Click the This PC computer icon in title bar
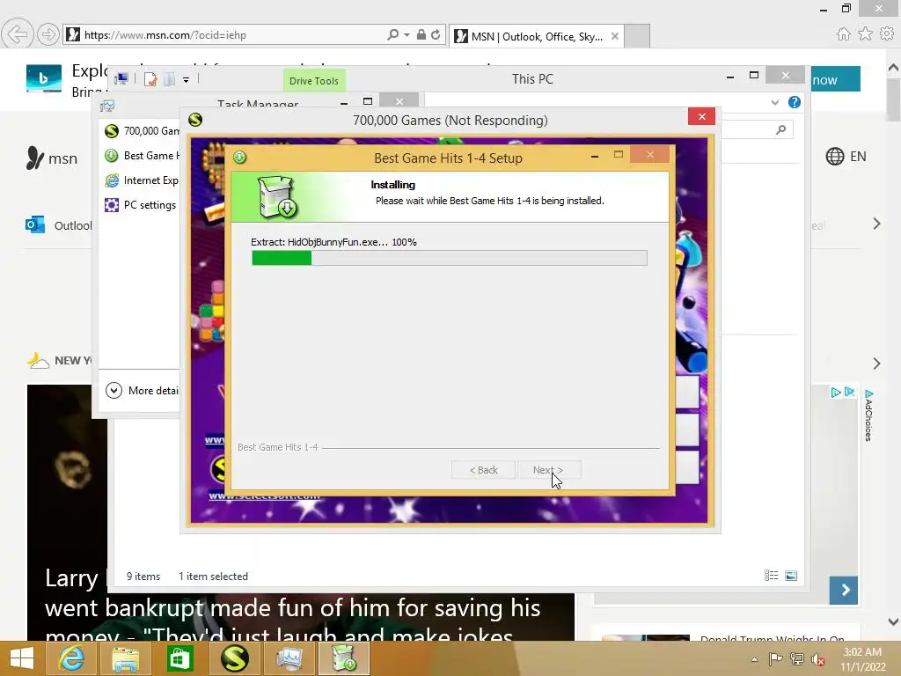 [121, 78]
